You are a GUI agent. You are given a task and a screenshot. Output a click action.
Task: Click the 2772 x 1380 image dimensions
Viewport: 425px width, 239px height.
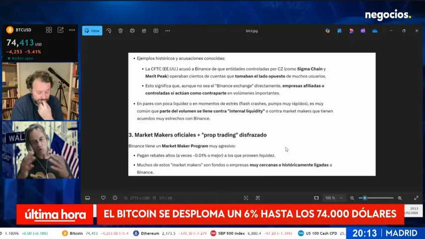coord(140,198)
